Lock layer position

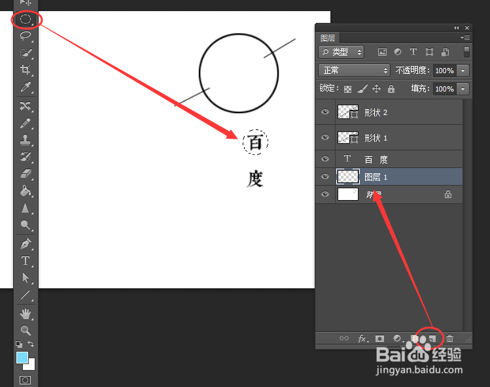tap(376, 89)
